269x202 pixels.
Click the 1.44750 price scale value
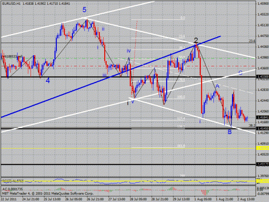(263, 36)
